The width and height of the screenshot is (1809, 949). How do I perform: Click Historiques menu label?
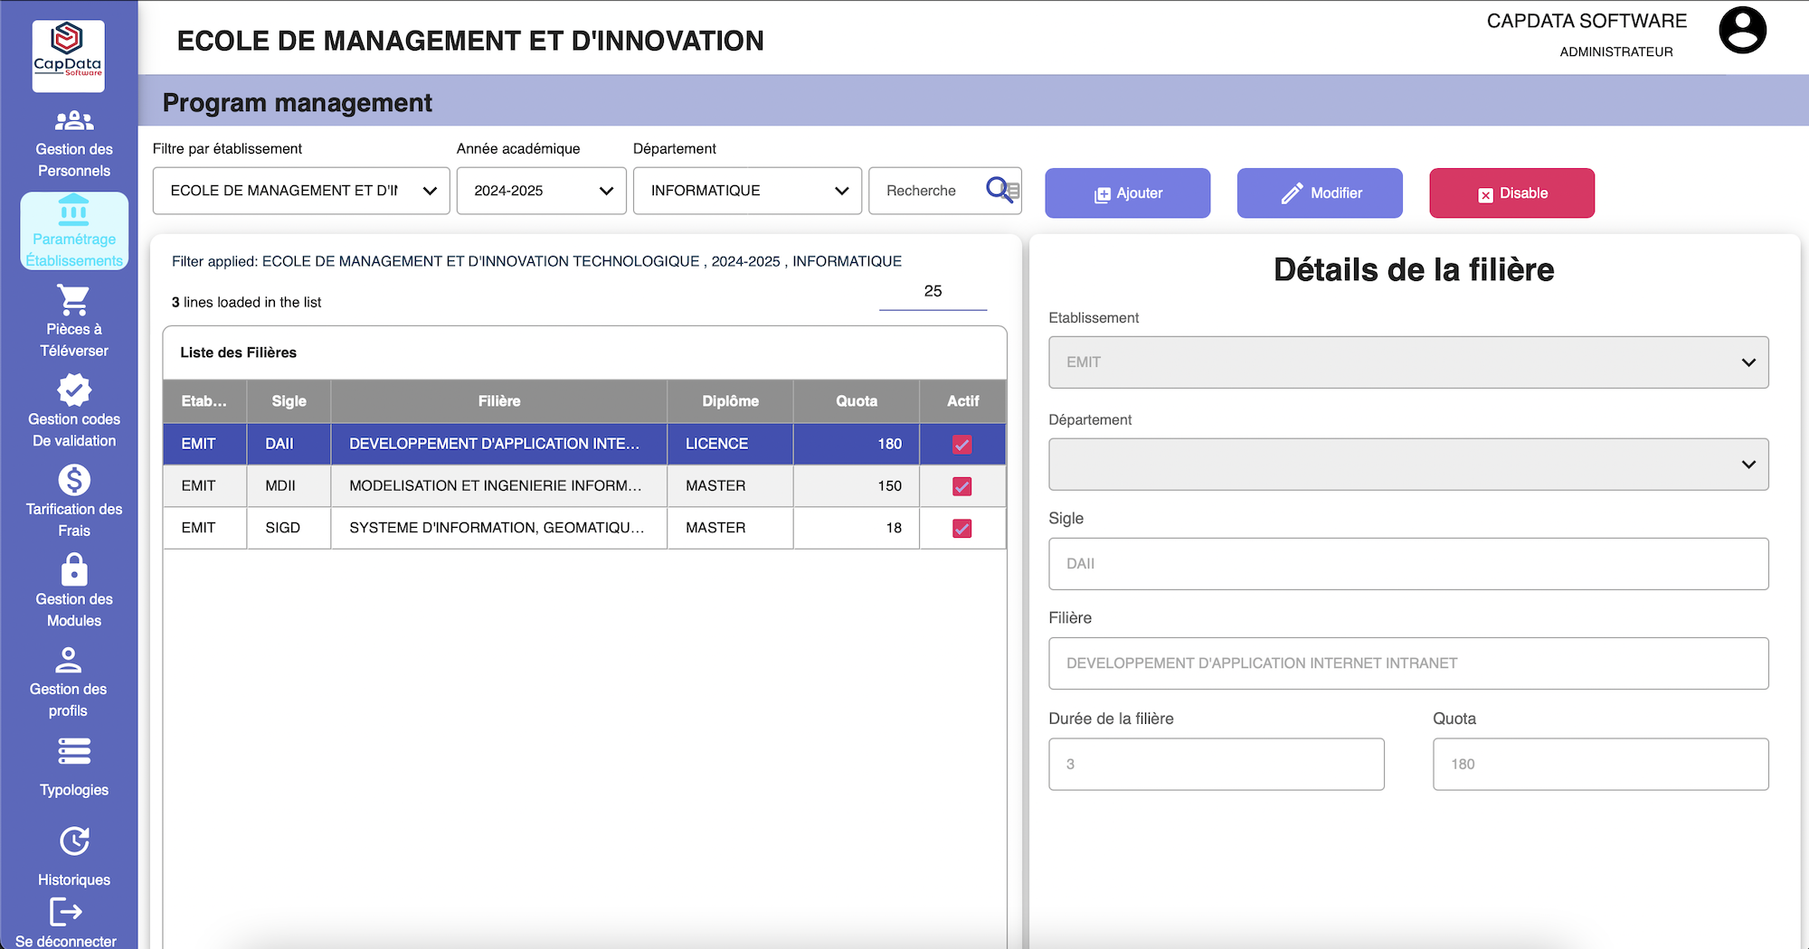[x=74, y=879]
